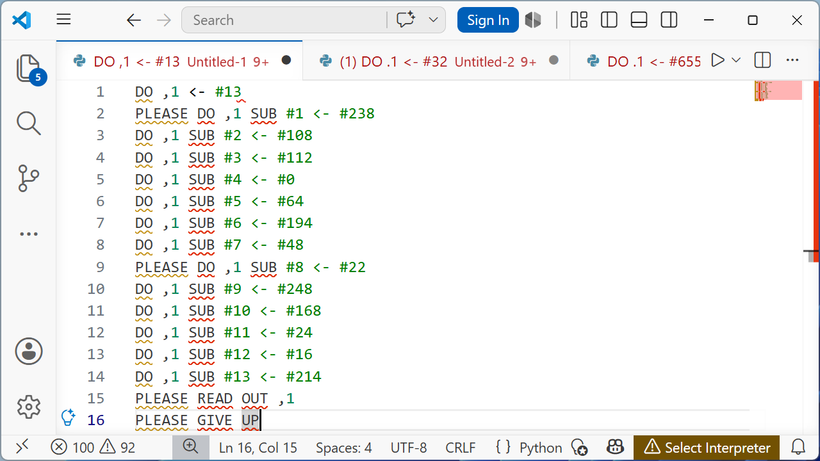Viewport: 820px width, 461px height.
Task: Open Problems via errors and warnings count
Action: [93, 448]
